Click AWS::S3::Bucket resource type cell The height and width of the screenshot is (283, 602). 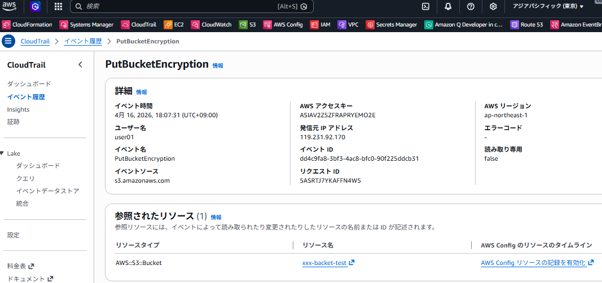point(139,263)
